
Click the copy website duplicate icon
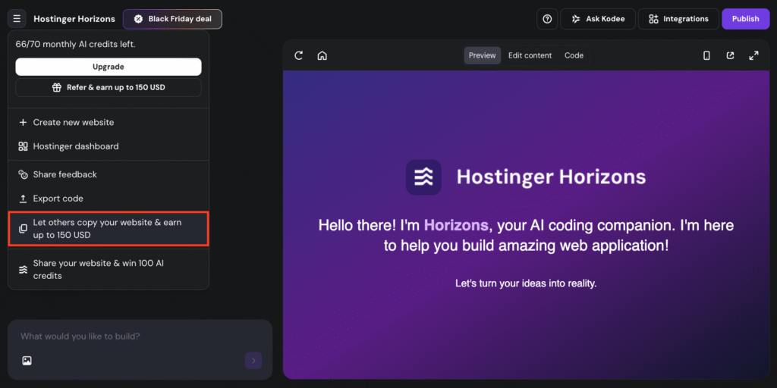(23, 229)
